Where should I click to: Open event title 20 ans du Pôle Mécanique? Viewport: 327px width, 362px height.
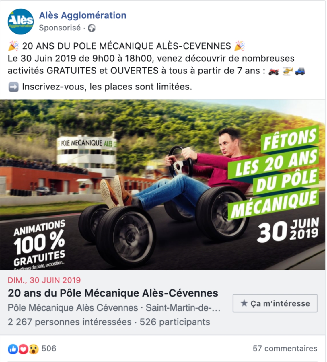pos(113,293)
